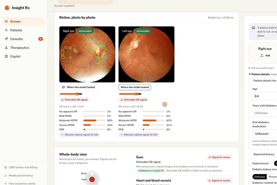Toggle Right eye 'Where the model looked' overlay

point(78,87)
